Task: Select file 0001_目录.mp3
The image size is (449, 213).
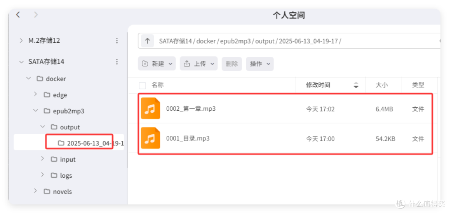Action: click(188, 138)
